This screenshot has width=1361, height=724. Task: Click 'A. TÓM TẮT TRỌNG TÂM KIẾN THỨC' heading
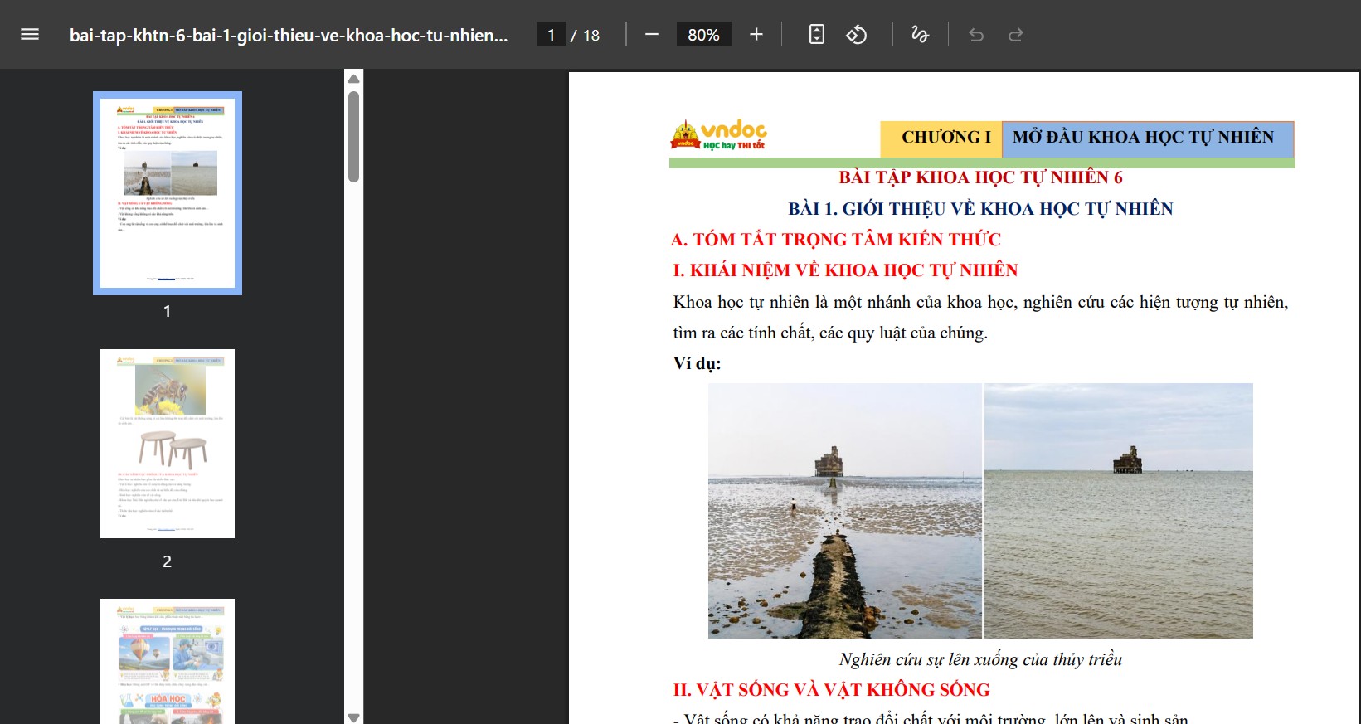pos(836,240)
